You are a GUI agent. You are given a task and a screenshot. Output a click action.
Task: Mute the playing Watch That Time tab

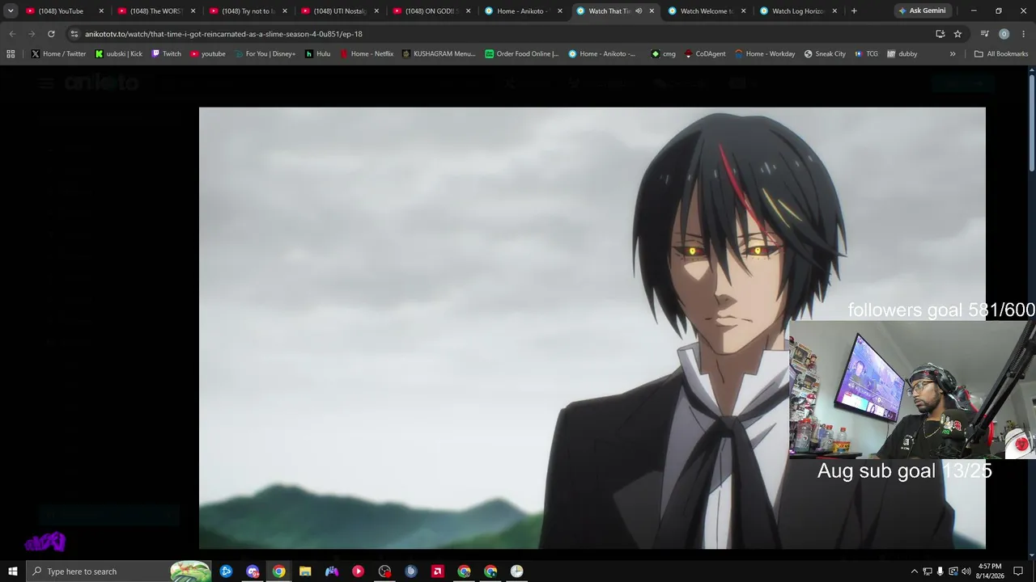point(639,11)
